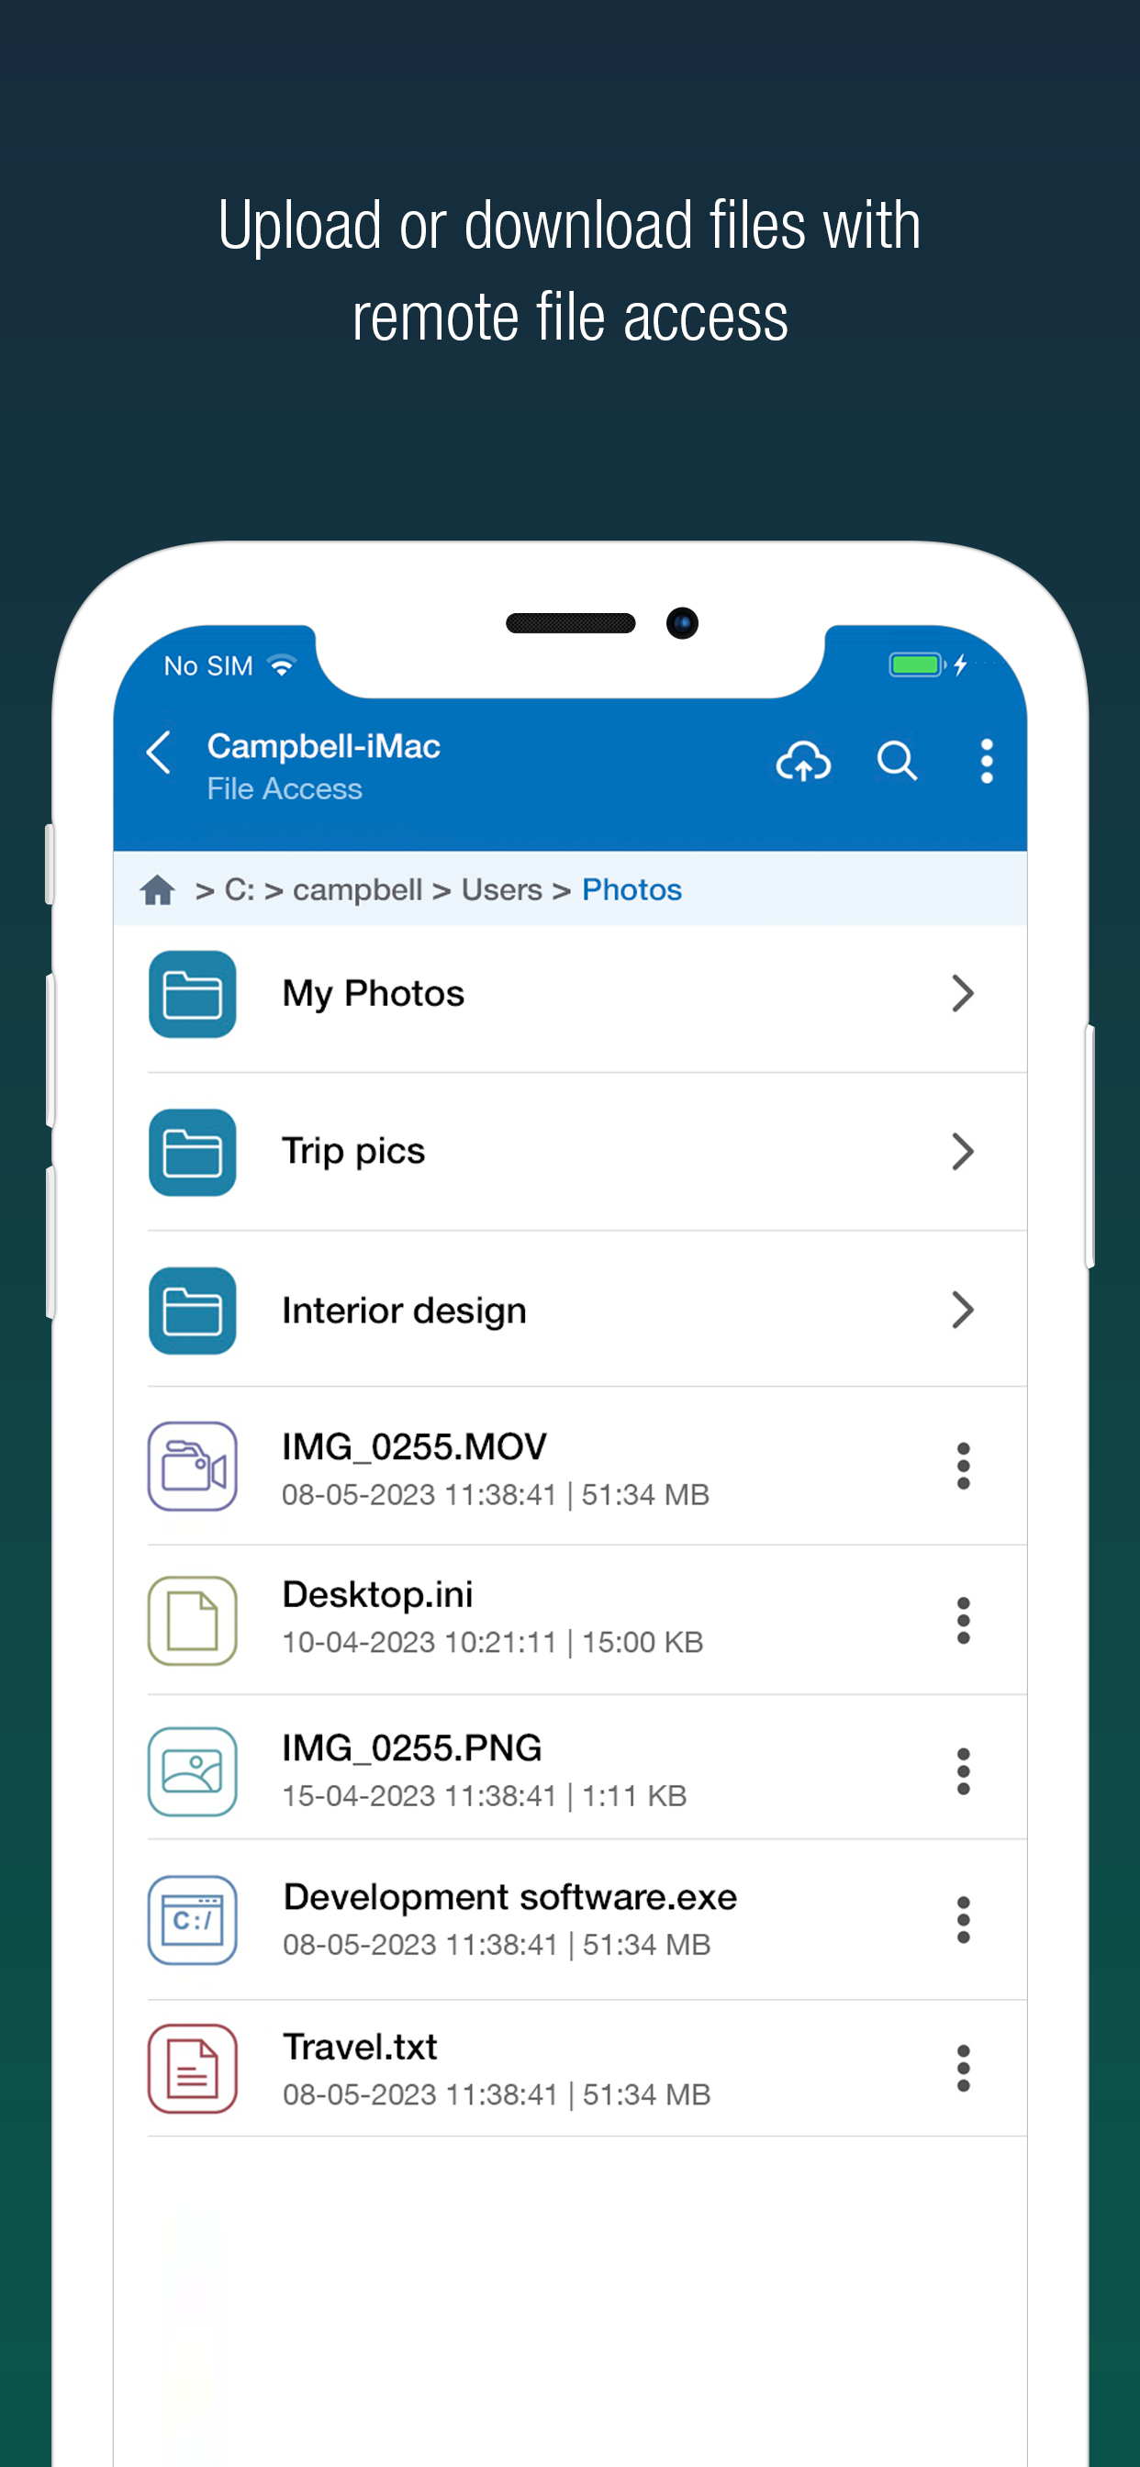Navigate to campbell in the breadcrumb

tap(357, 889)
